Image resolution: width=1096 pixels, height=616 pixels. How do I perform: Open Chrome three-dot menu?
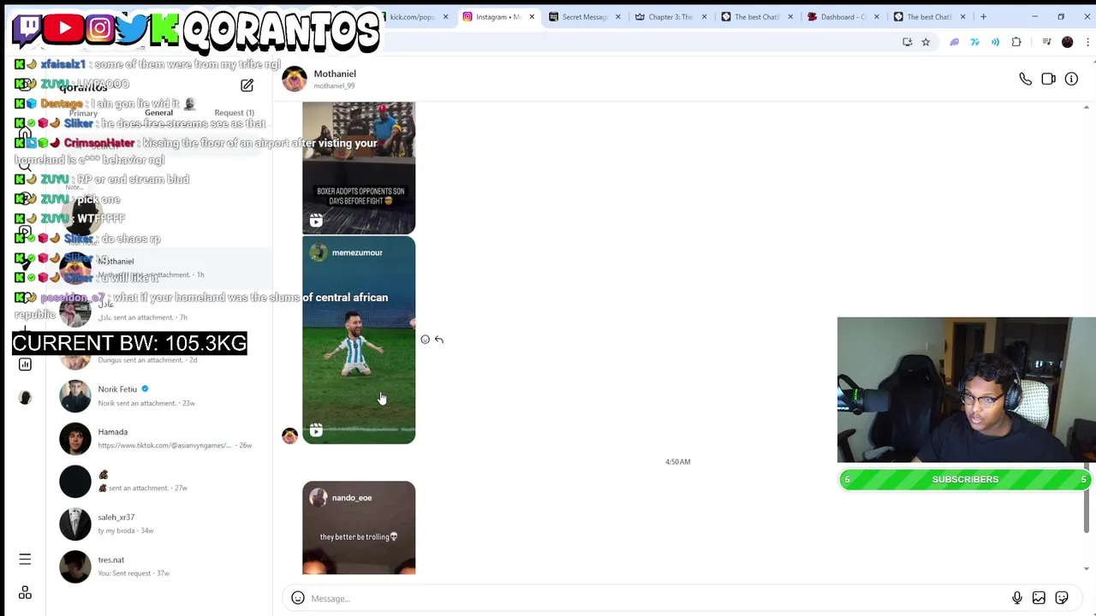pos(1088,42)
